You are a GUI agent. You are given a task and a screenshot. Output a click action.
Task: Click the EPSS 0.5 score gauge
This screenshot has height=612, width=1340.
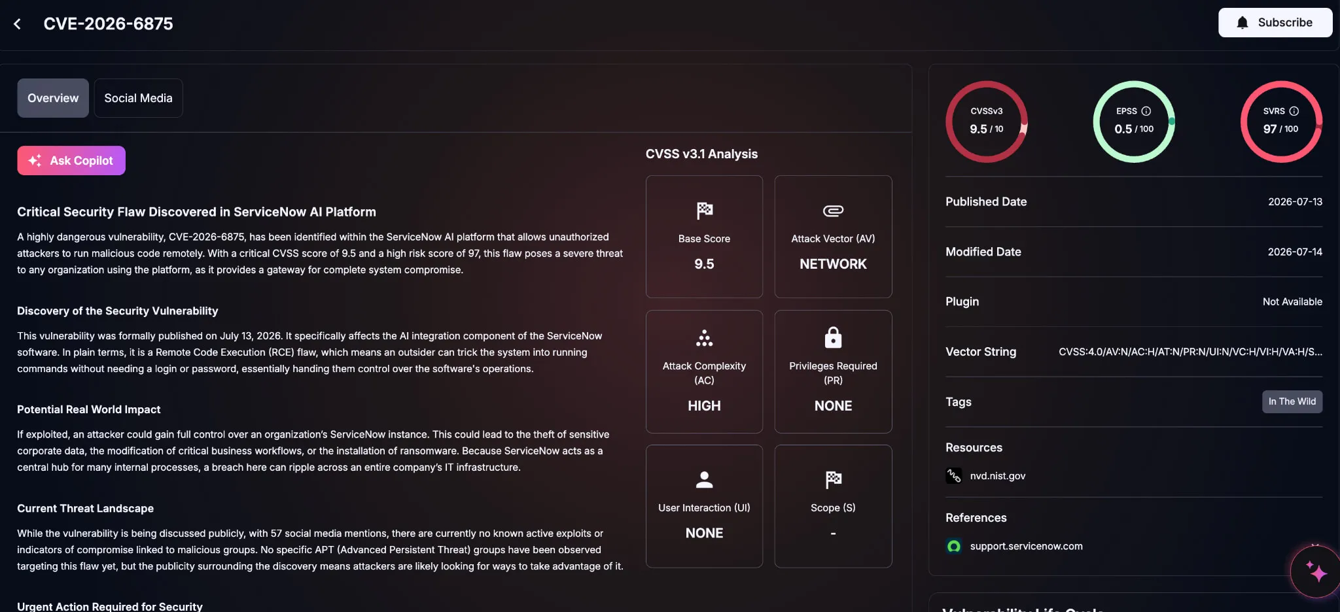point(1134,122)
